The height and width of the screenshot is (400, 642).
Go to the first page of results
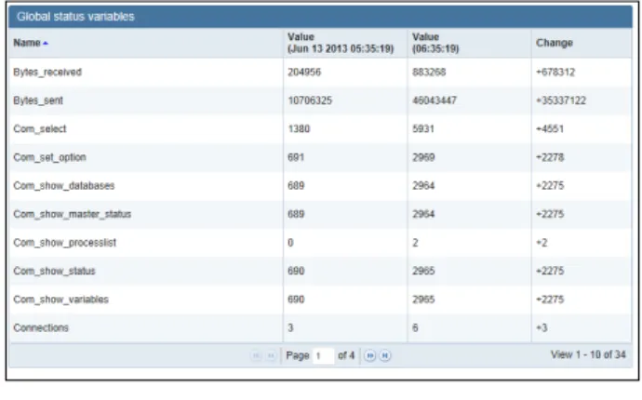[256, 355]
